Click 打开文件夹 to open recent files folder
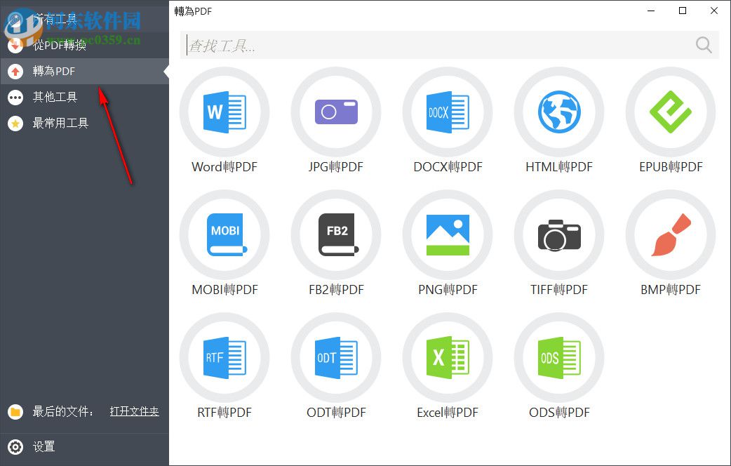Image resolution: width=731 pixels, height=466 pixels. [134, 412]
